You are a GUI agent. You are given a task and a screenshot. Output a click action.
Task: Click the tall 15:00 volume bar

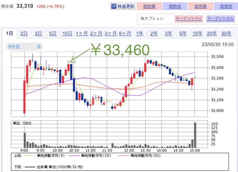(195, 135)
